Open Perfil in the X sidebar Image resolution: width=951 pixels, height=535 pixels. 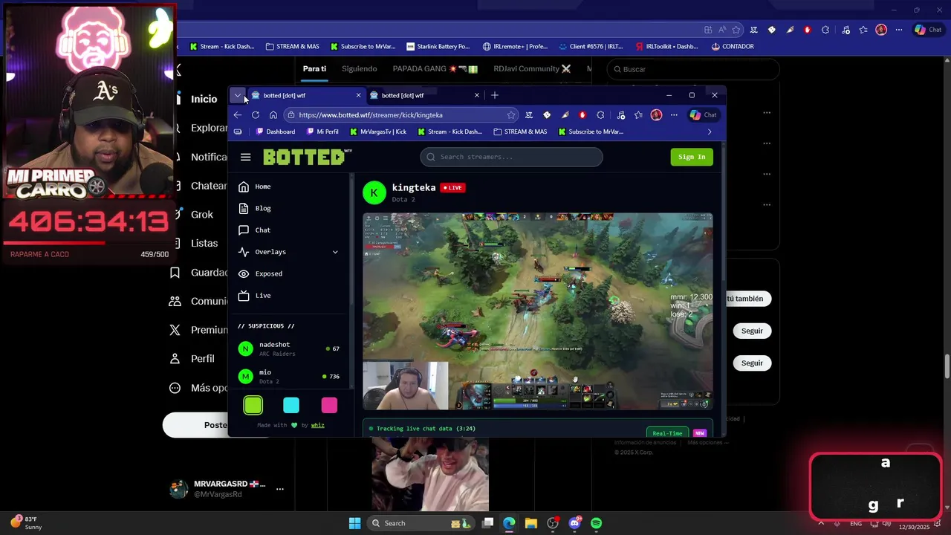point(192,359)
